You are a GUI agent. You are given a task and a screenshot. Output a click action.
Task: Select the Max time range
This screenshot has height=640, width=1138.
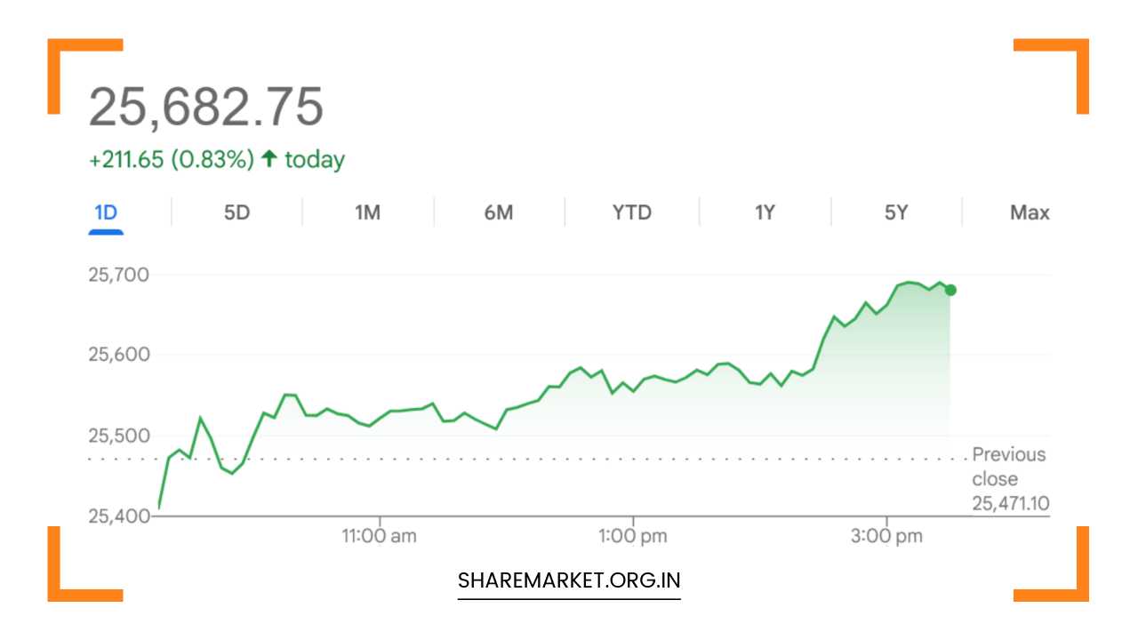1029,212
